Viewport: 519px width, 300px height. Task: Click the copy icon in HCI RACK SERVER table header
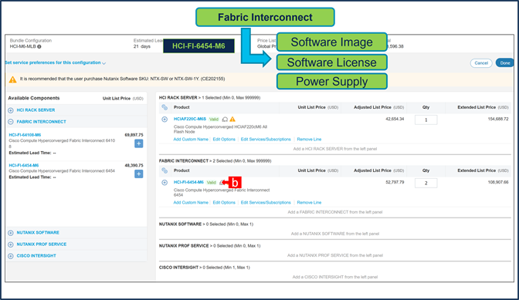(x=165, y=107)
